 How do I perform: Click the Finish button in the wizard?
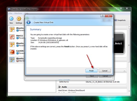(x=92, y=71)
